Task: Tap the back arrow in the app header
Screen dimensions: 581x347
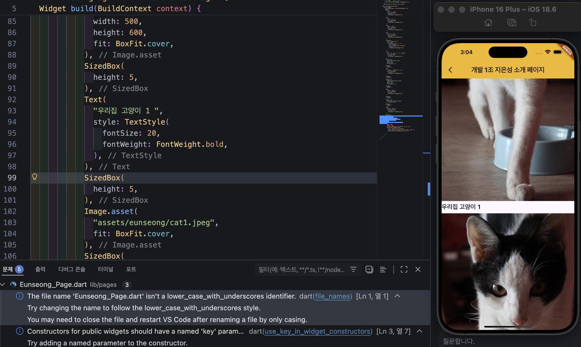Action: click(450, 70)
